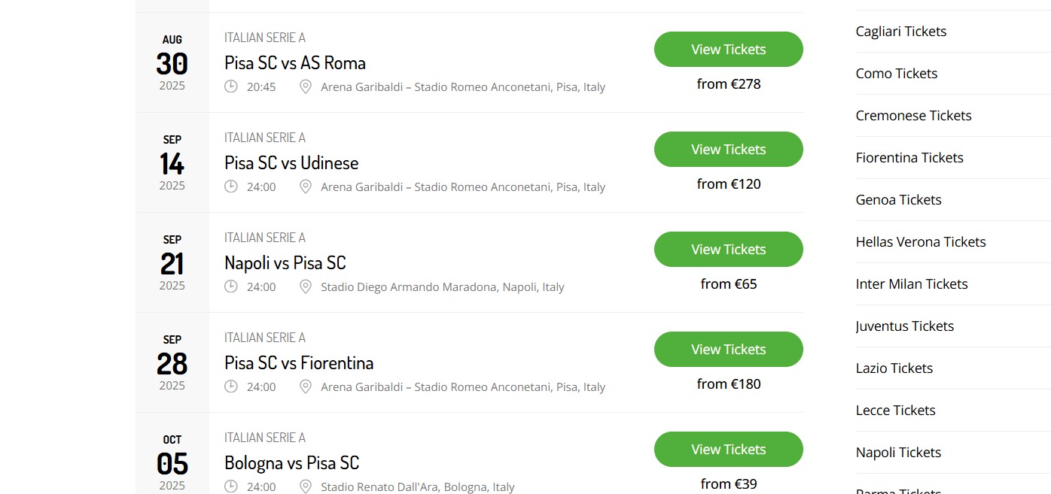Select Juventus Tickets from the team list
The height and width of the screenshot is (494, 1051).
905,326
